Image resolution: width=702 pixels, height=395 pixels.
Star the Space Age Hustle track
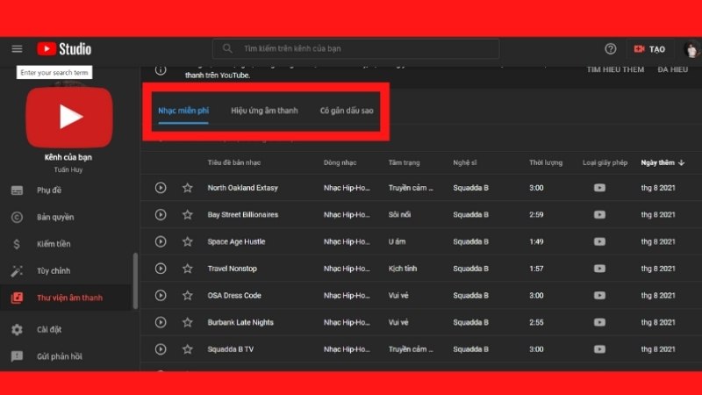(188, 241)
